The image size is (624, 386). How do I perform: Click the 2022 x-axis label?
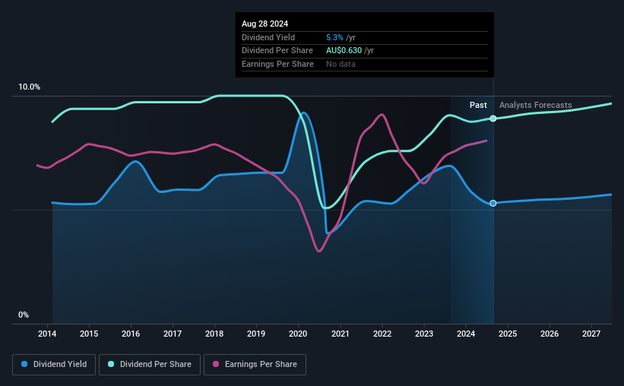(x=382, y=334)
